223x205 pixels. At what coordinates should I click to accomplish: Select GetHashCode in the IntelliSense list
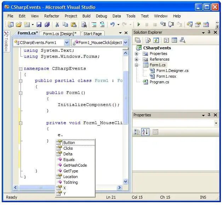pyautogui.click(x=75, y=165)
